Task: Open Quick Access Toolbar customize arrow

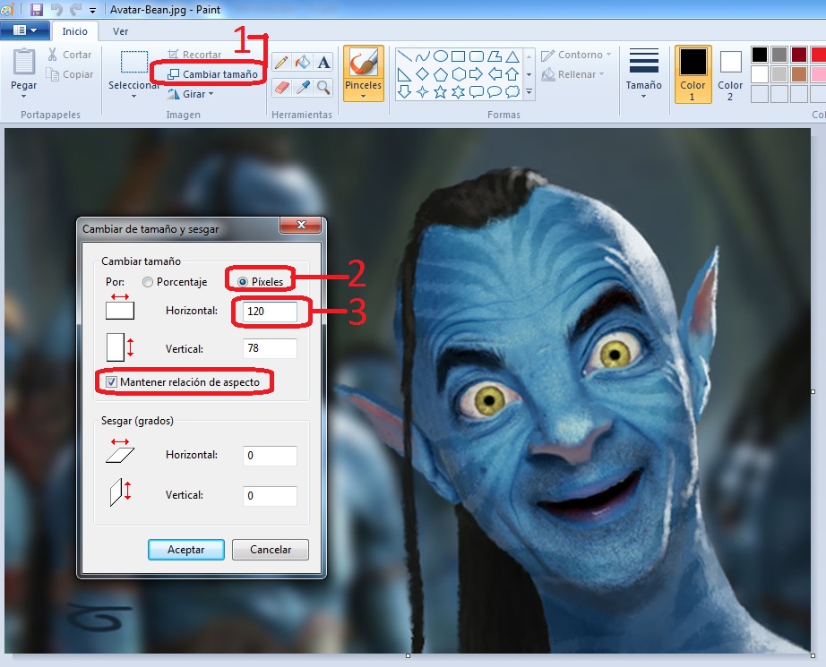Action: tap(92, 10)
